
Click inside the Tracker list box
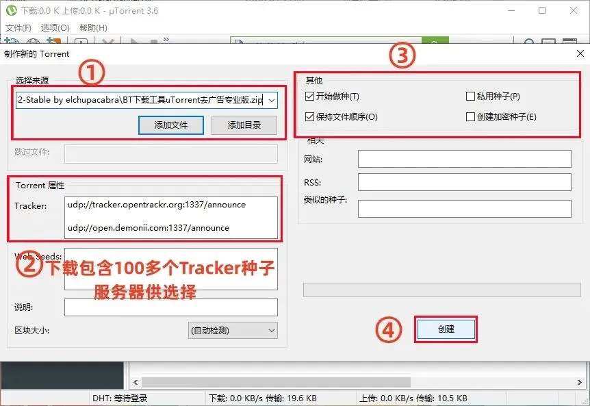(x=171, y=218)
